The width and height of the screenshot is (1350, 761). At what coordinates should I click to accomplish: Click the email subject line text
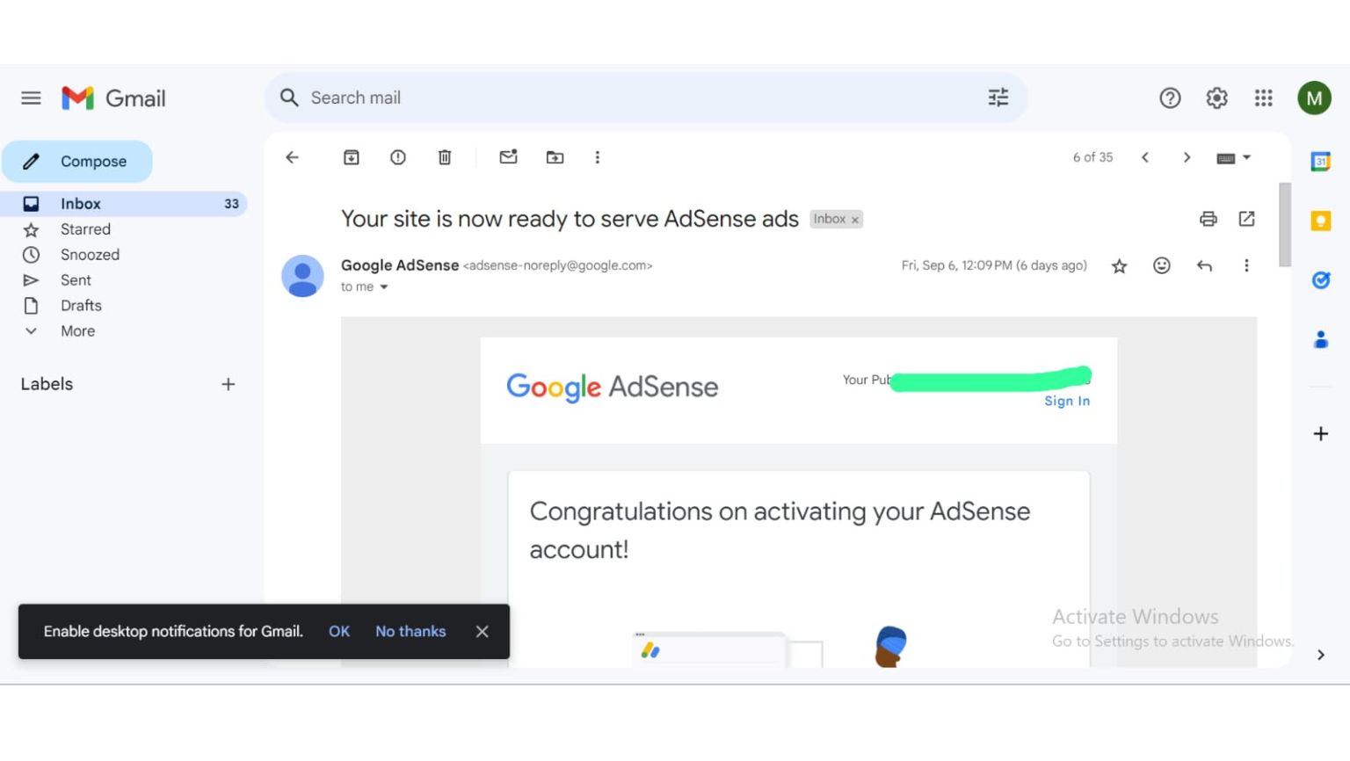pos(570,219)
